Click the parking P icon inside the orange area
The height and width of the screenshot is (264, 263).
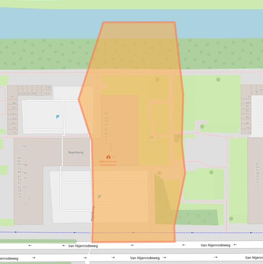[100, 197]
